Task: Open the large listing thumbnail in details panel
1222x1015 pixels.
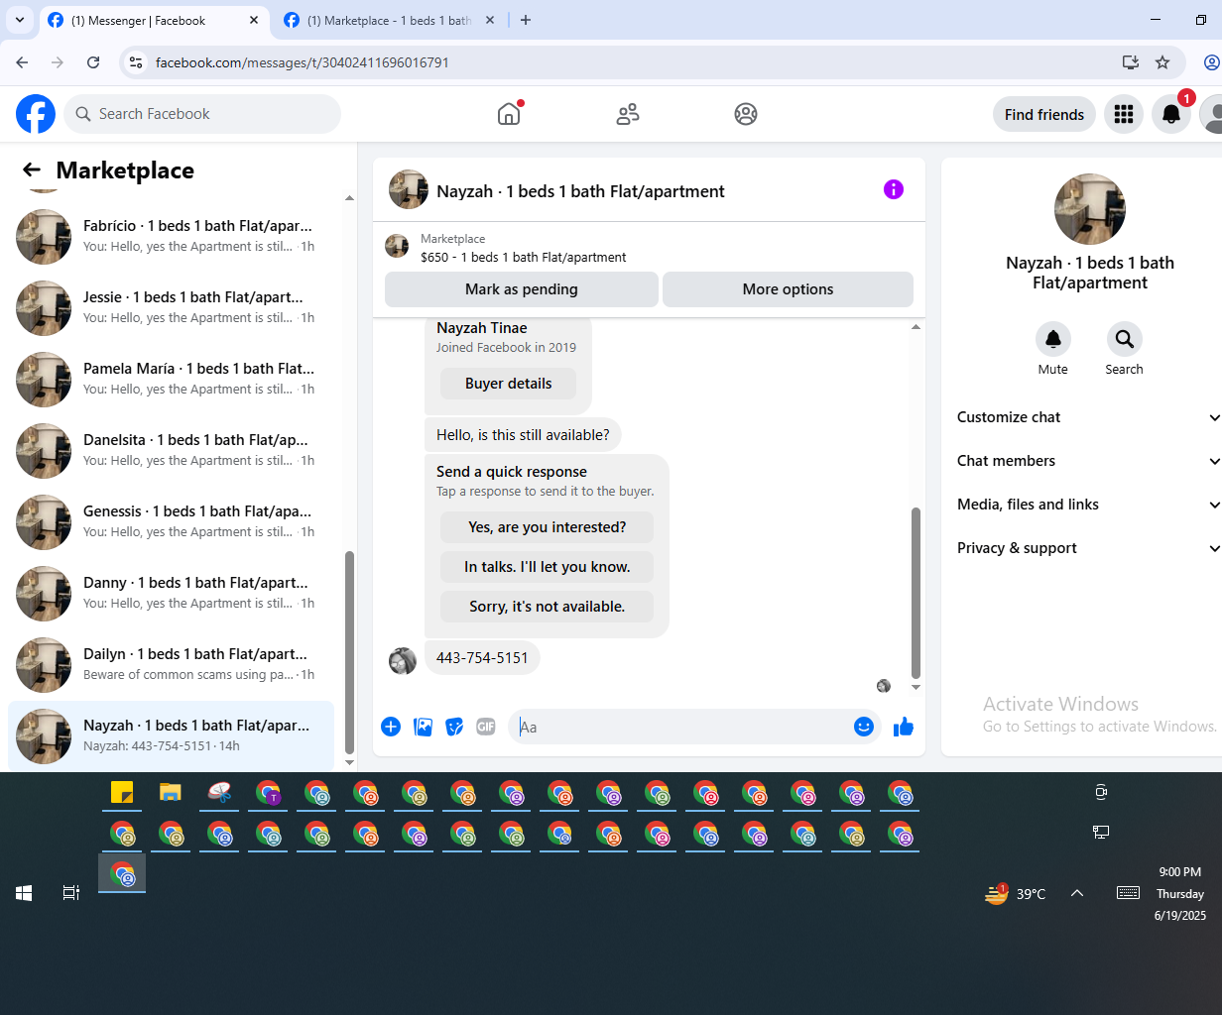Action: 1089,209
